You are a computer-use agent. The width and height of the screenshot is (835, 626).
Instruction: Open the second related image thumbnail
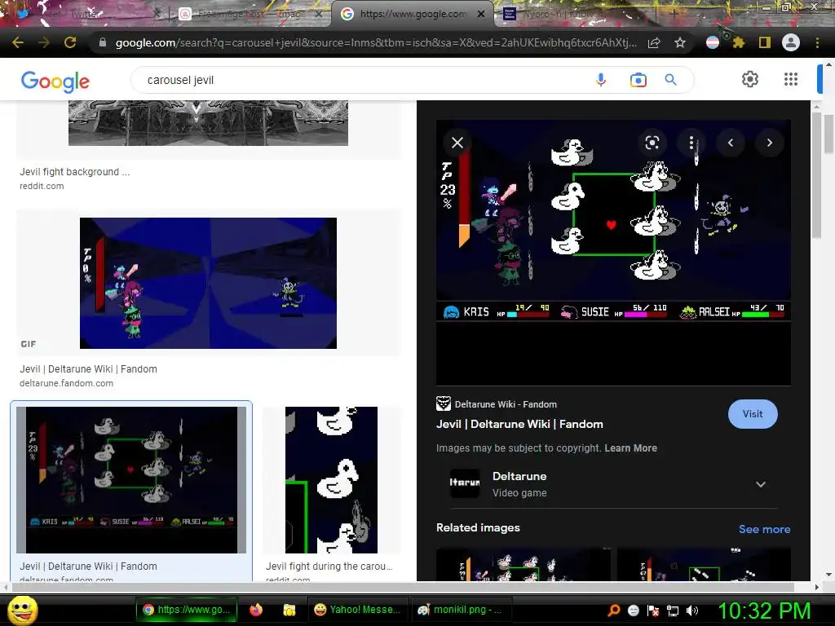pos(704,564)
